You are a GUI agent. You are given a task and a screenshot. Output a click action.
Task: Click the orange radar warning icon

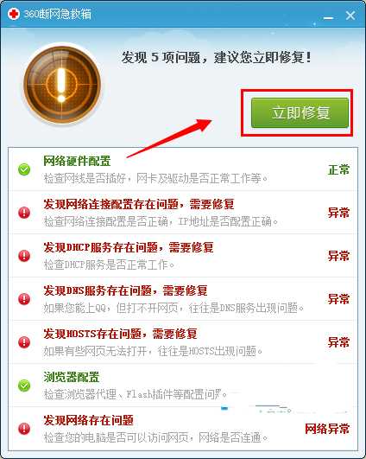click(62, 85)
